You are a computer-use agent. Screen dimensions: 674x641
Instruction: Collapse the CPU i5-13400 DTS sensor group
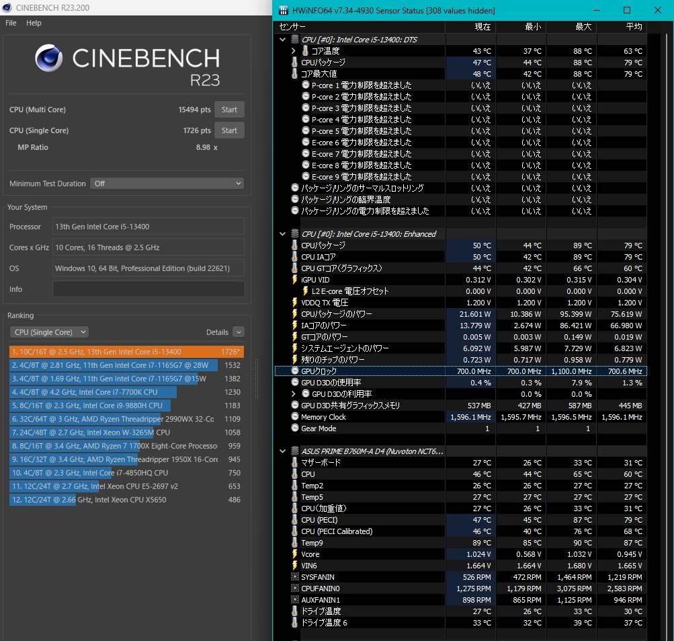click(x=283, y=40)
